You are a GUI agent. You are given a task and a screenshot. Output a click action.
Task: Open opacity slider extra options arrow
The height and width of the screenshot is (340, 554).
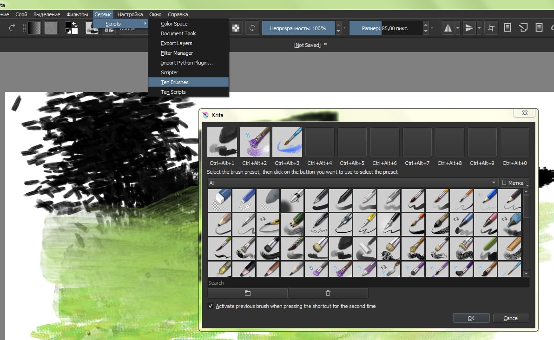pos(344,28)
